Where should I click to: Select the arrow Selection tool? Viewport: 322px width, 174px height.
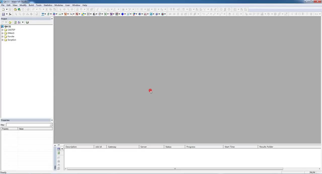[x=60, y=9]
